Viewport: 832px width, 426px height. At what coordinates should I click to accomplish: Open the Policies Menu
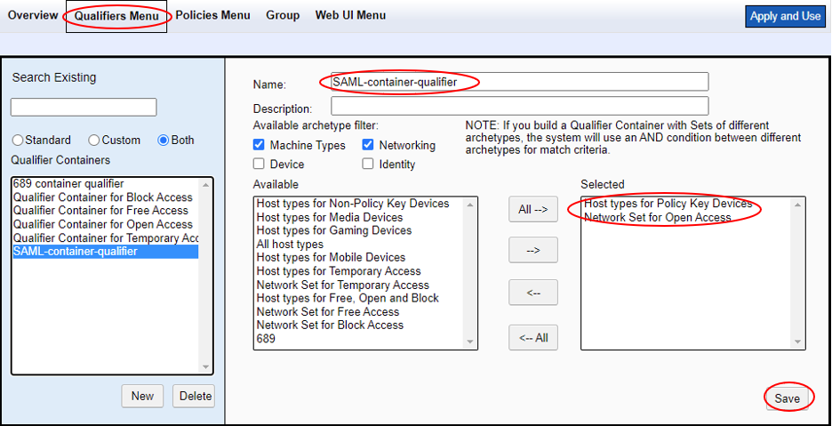(212, 15)
